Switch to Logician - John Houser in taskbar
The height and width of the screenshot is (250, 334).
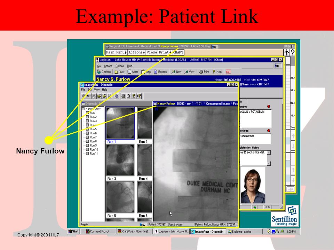(x=172, y=232)
